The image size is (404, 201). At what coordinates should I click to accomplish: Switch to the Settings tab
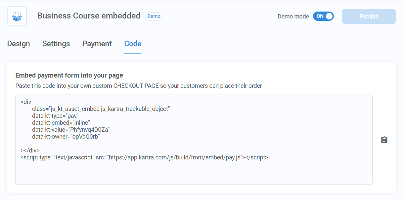[56, 44]
